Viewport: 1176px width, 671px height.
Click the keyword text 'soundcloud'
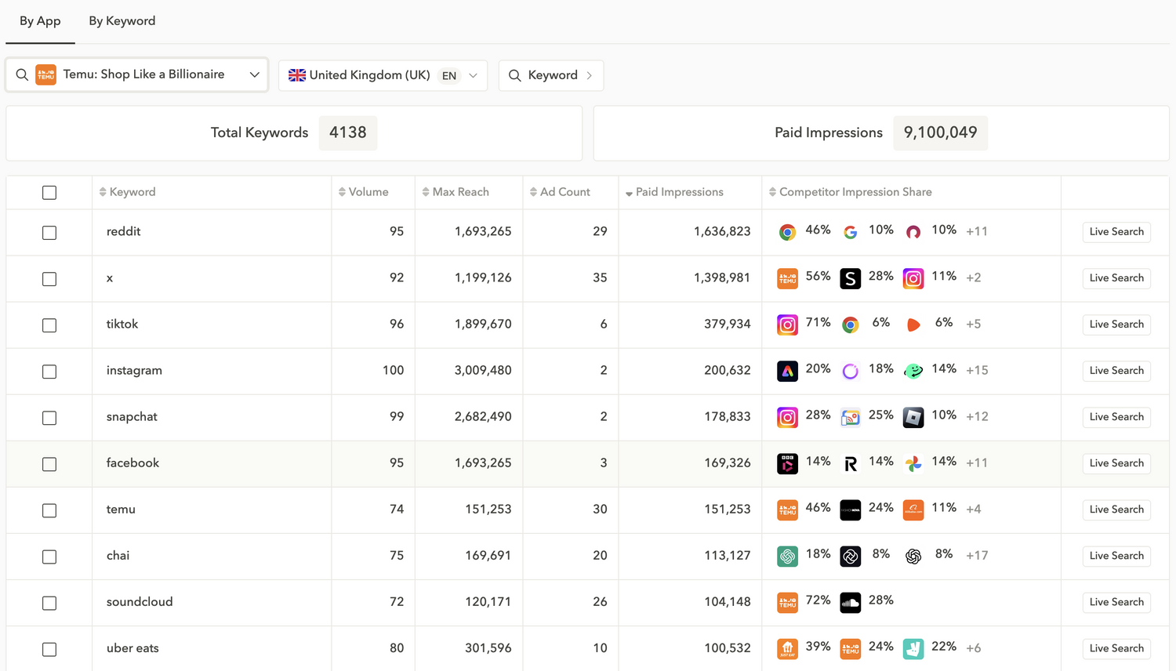140,602
